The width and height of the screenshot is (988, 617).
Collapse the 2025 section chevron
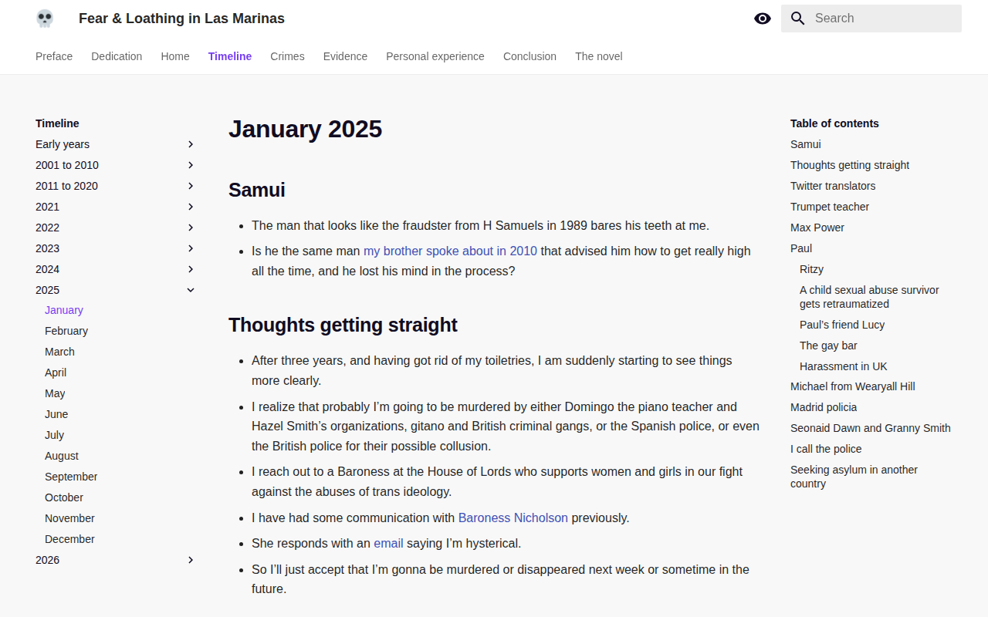click(191, 290)
